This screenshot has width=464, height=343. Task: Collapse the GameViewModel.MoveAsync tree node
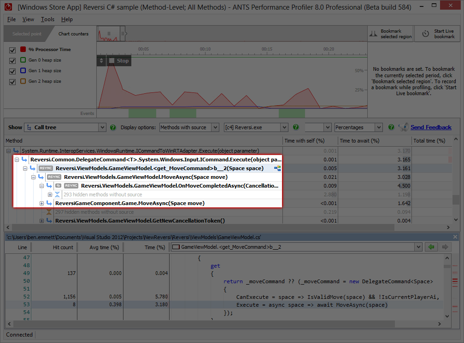pos(34,177)
